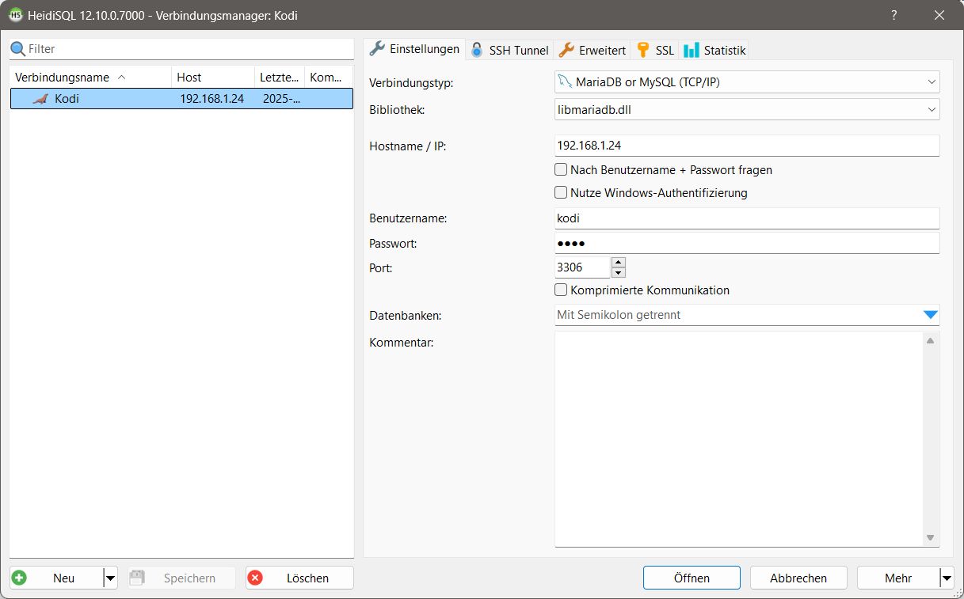The image size is (964, 599).
Task: Click the Port number field
Action: click(x=583, y=267)
